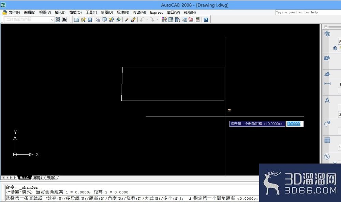The image size is (341, 202).
Task: Open the Tables panel icon on dashboard
Action: [327, 140]
